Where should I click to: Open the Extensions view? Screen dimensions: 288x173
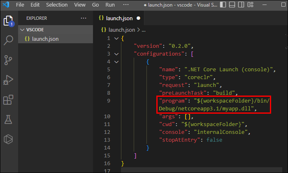click(x=8, y=100)
